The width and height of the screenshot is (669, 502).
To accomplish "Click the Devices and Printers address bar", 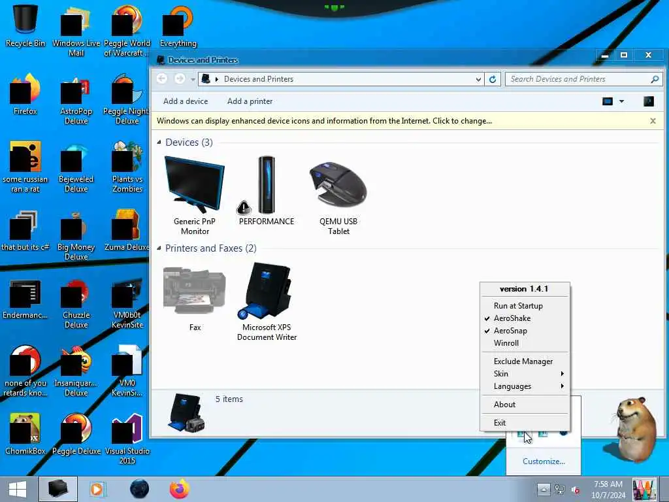I will pos(341,79).
